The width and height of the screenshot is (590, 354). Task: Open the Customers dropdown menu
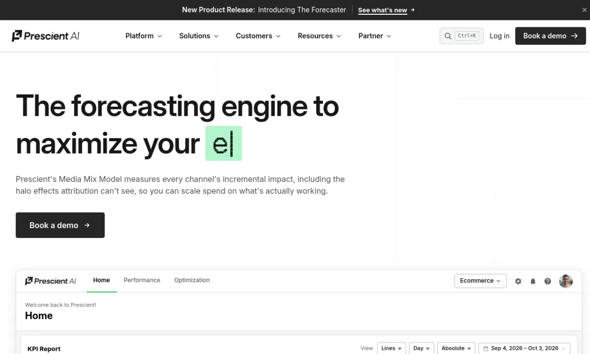coord(258,36)
